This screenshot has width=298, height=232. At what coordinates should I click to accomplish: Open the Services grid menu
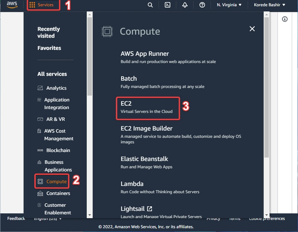41,5
